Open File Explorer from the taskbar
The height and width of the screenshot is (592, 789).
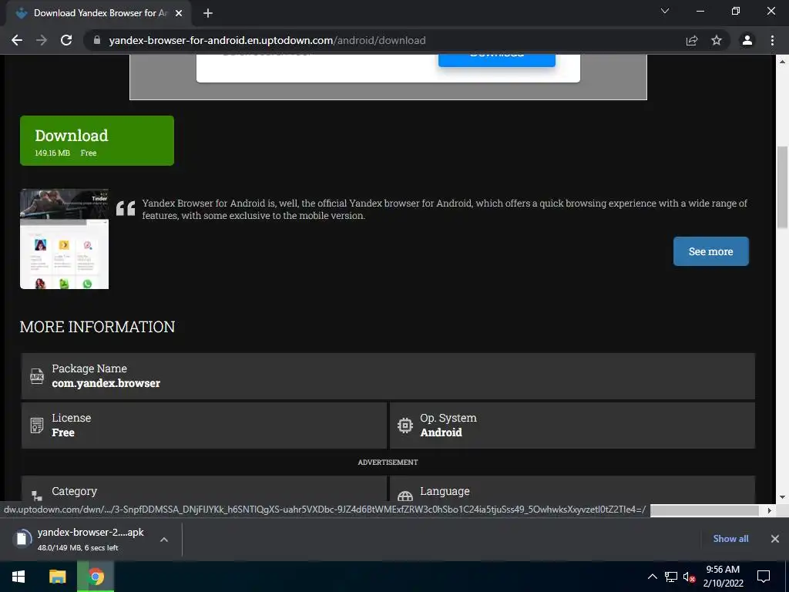tap(57, 577)
